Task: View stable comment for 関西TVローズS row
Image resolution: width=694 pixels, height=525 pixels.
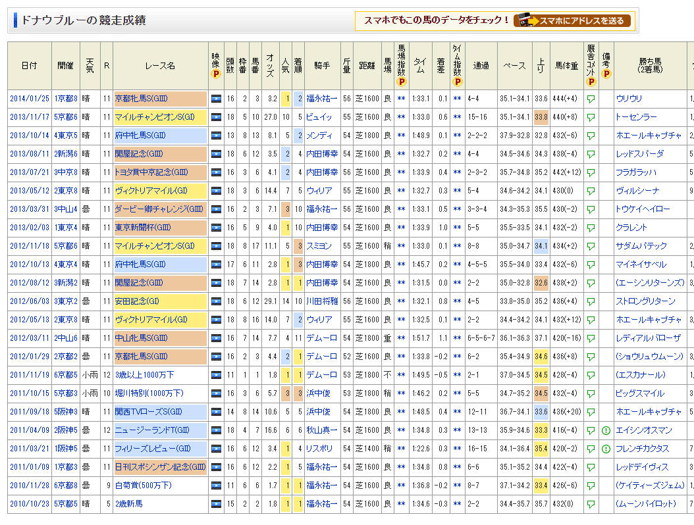Action: 591,412
